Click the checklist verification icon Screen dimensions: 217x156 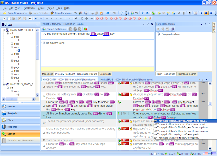pos(150,18)
